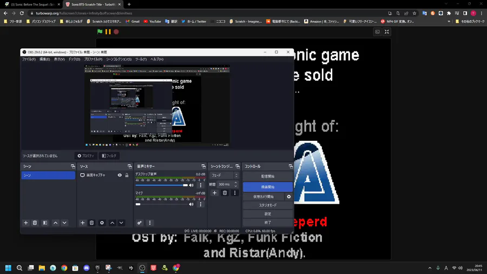Click the green flag to start project
The width and height of the screenshot is (487, 274).
pos(100,31)
